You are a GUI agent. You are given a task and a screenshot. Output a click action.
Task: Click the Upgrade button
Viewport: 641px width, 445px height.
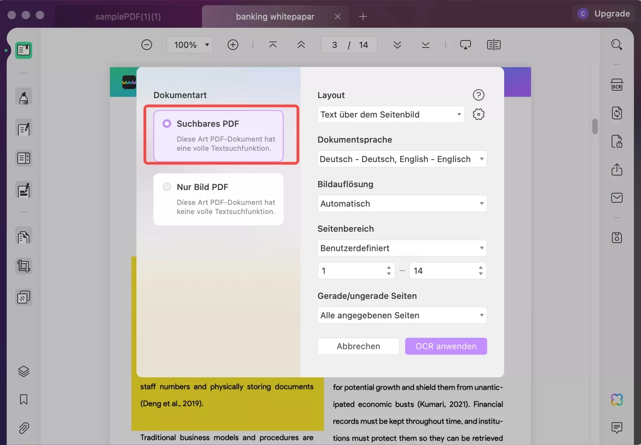pos(612,14)
